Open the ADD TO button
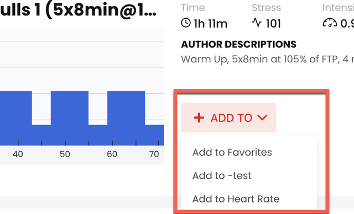 pos(228,117)
